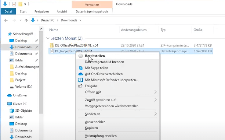This screenshot has height=140, width=225.
Task: Click the Microsoft Defender shield icon
Action: click(81, 80)
